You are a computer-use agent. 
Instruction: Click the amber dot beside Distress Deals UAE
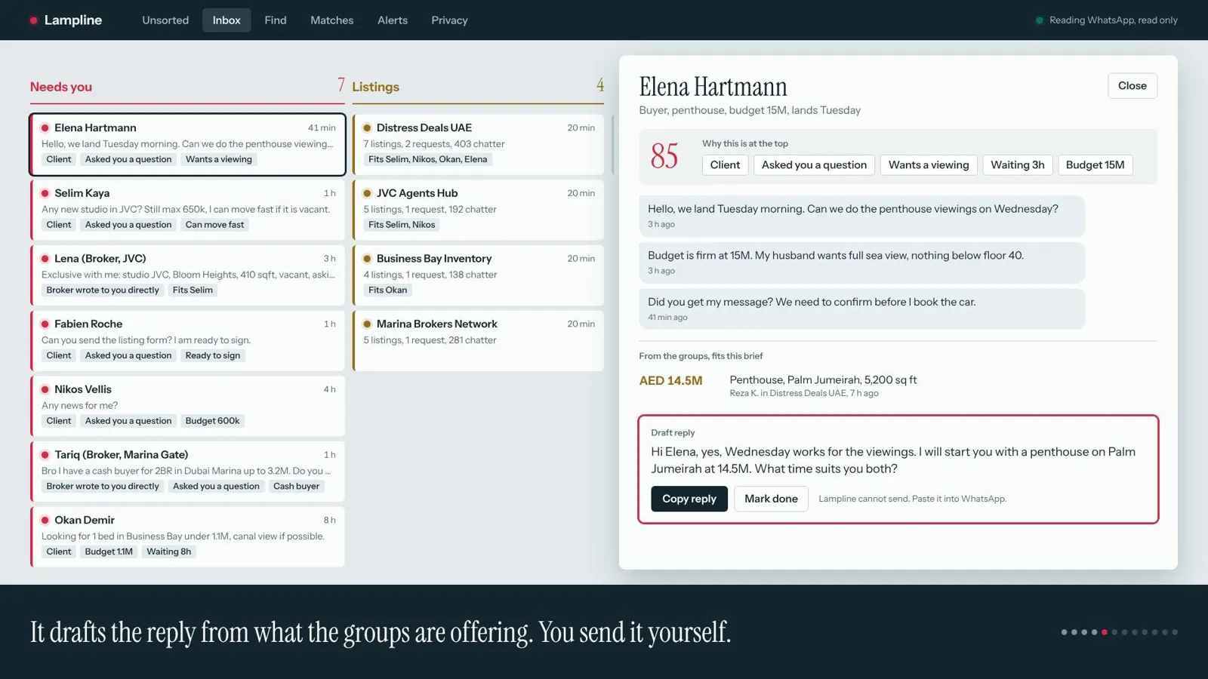(x=367, y=128)
